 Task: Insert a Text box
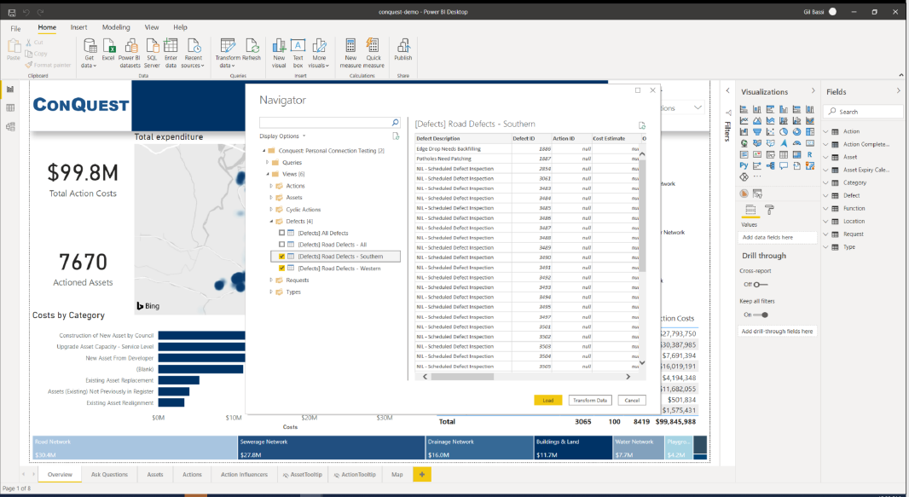[298, 54]
